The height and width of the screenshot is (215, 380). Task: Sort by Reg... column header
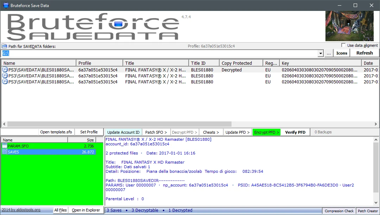tap(271, 63)
